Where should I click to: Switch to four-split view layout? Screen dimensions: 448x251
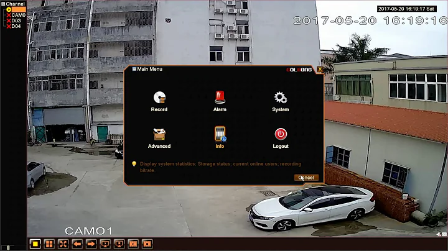(x=49, y=244)
